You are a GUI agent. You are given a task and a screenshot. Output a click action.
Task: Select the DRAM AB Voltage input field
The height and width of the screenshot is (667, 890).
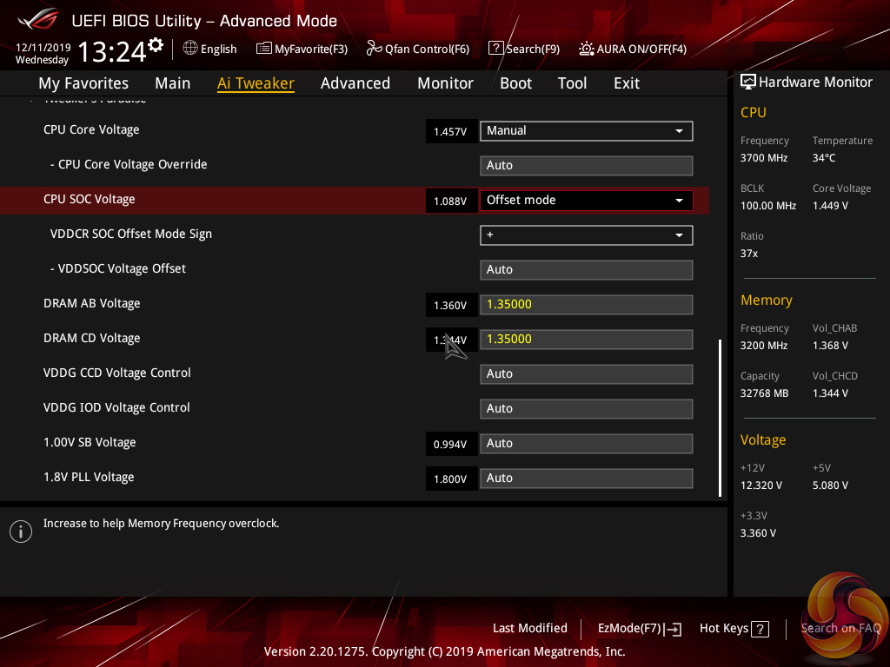[x=586, y=305]
